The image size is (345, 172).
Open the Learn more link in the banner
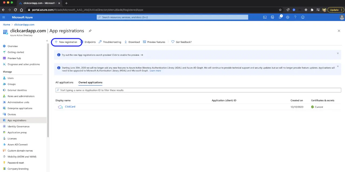click(x=155, y=70)
